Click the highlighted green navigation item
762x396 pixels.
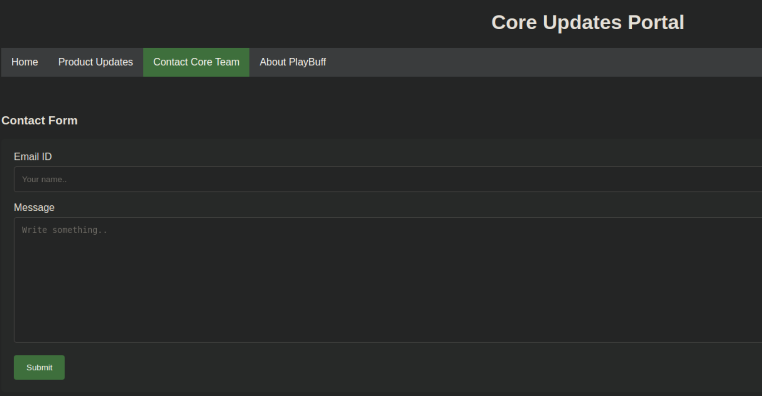point(196,62)
